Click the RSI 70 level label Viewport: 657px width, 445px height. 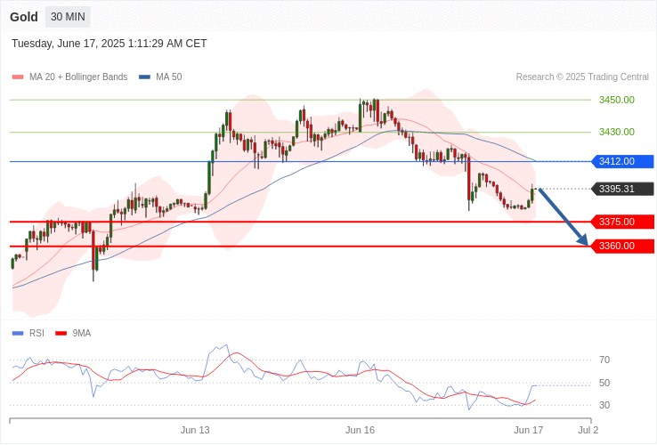click(x=604, y=360)
